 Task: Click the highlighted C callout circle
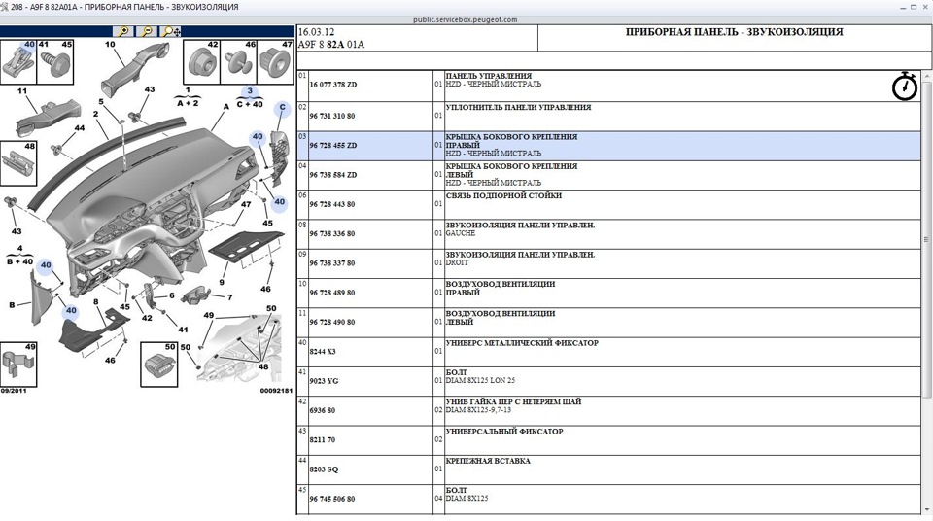tap(282, 108)
